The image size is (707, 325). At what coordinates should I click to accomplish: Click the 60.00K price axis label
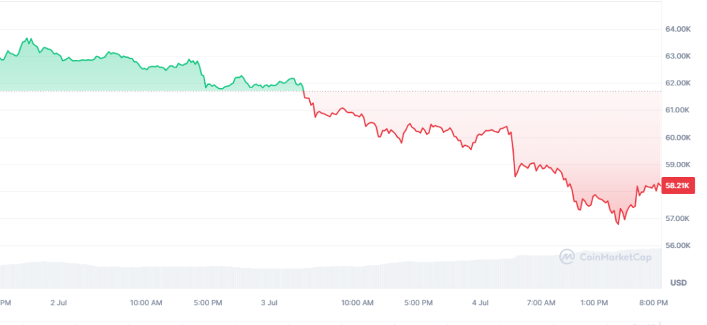[678, 138]
